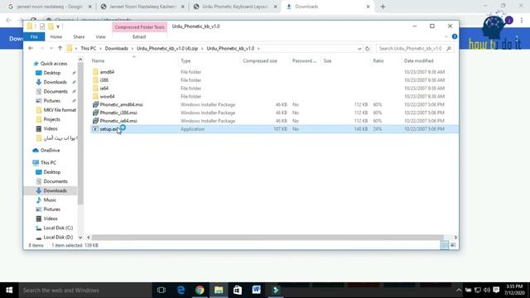The height and width of the screenshot is (298, 530).
Task: Open Word from the taskbar
Action: (x=256, y=290)
